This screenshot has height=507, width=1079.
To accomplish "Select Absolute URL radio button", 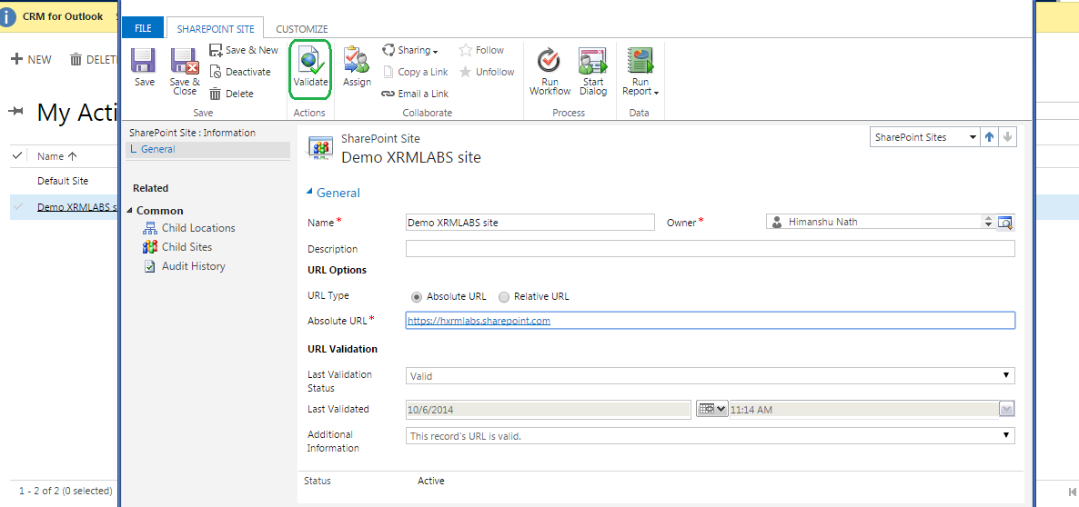I will coord(416,297).
